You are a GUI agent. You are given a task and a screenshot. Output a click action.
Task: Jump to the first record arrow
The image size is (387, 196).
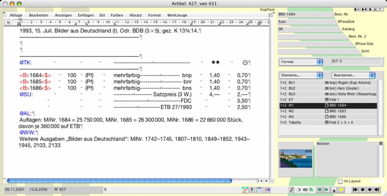point(354,190)
